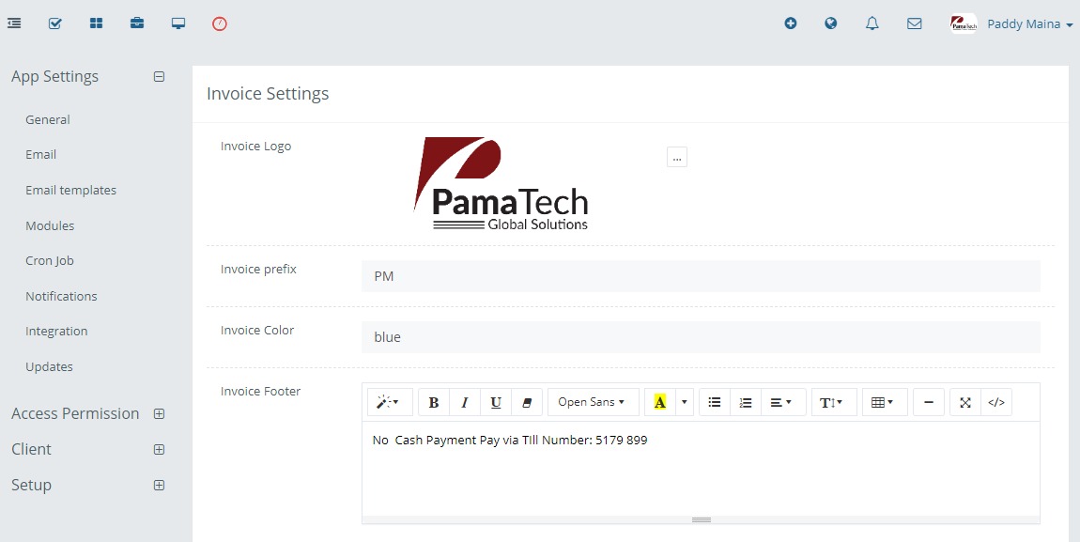Open the tasks checkmark icon
Image resolution: width=1080 pixels, height=542 pixels.
point(55,23)
